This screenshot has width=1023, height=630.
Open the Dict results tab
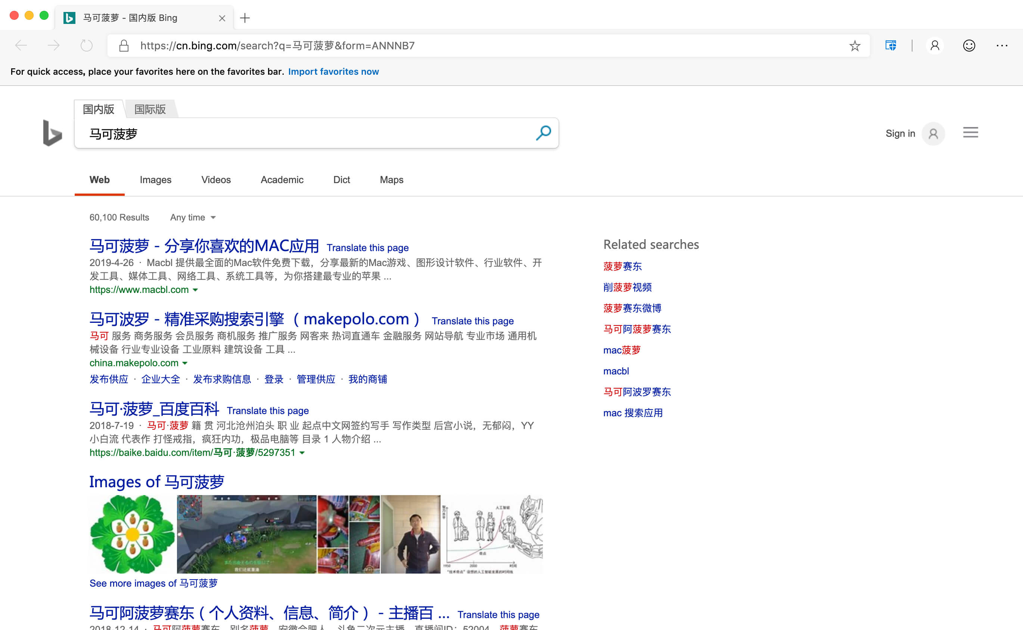[x=341, y=180]
